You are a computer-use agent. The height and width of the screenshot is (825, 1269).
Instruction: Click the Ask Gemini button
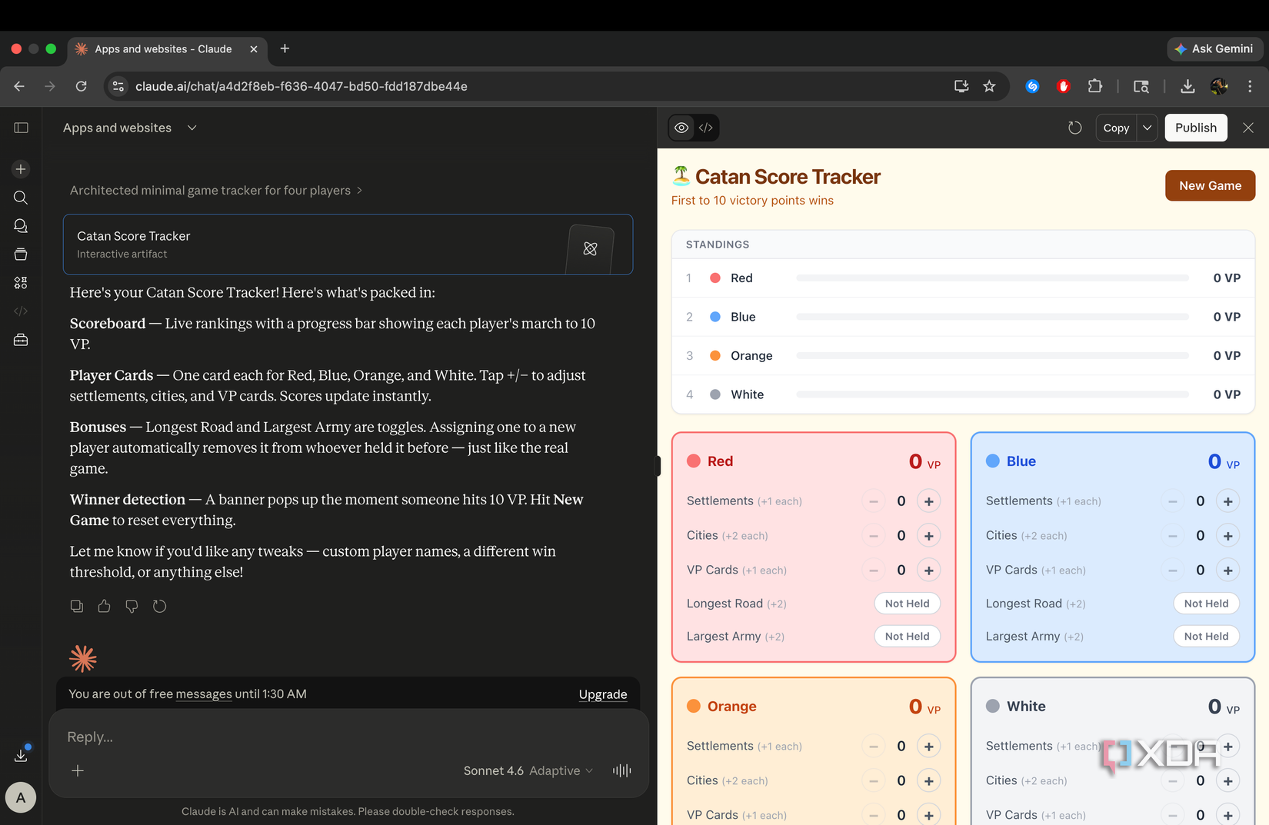click(x=1215, y=48)
